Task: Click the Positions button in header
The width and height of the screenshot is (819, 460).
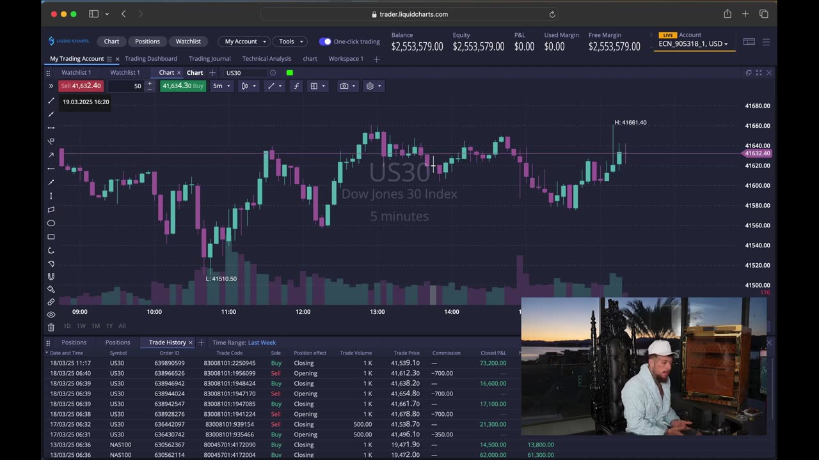Action: 147,42
